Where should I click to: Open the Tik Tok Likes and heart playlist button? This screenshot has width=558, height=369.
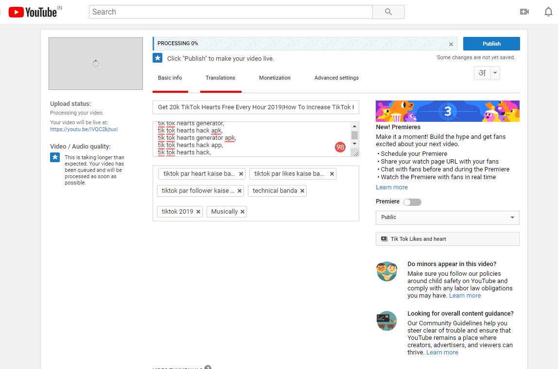(x=448, y=239)
